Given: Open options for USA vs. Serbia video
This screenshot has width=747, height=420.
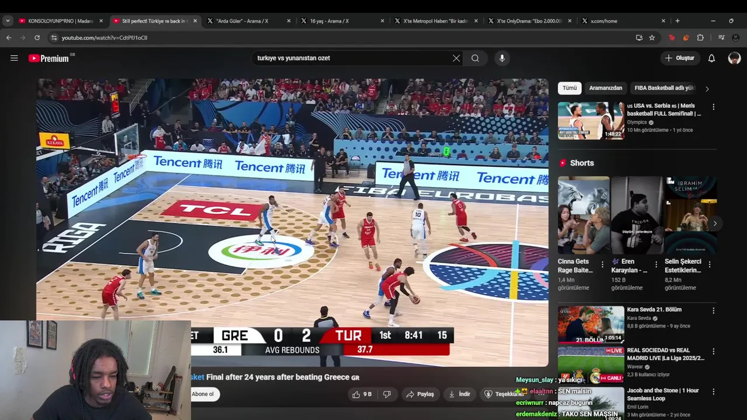Looking at the screenshot, I should pos(713,107).
